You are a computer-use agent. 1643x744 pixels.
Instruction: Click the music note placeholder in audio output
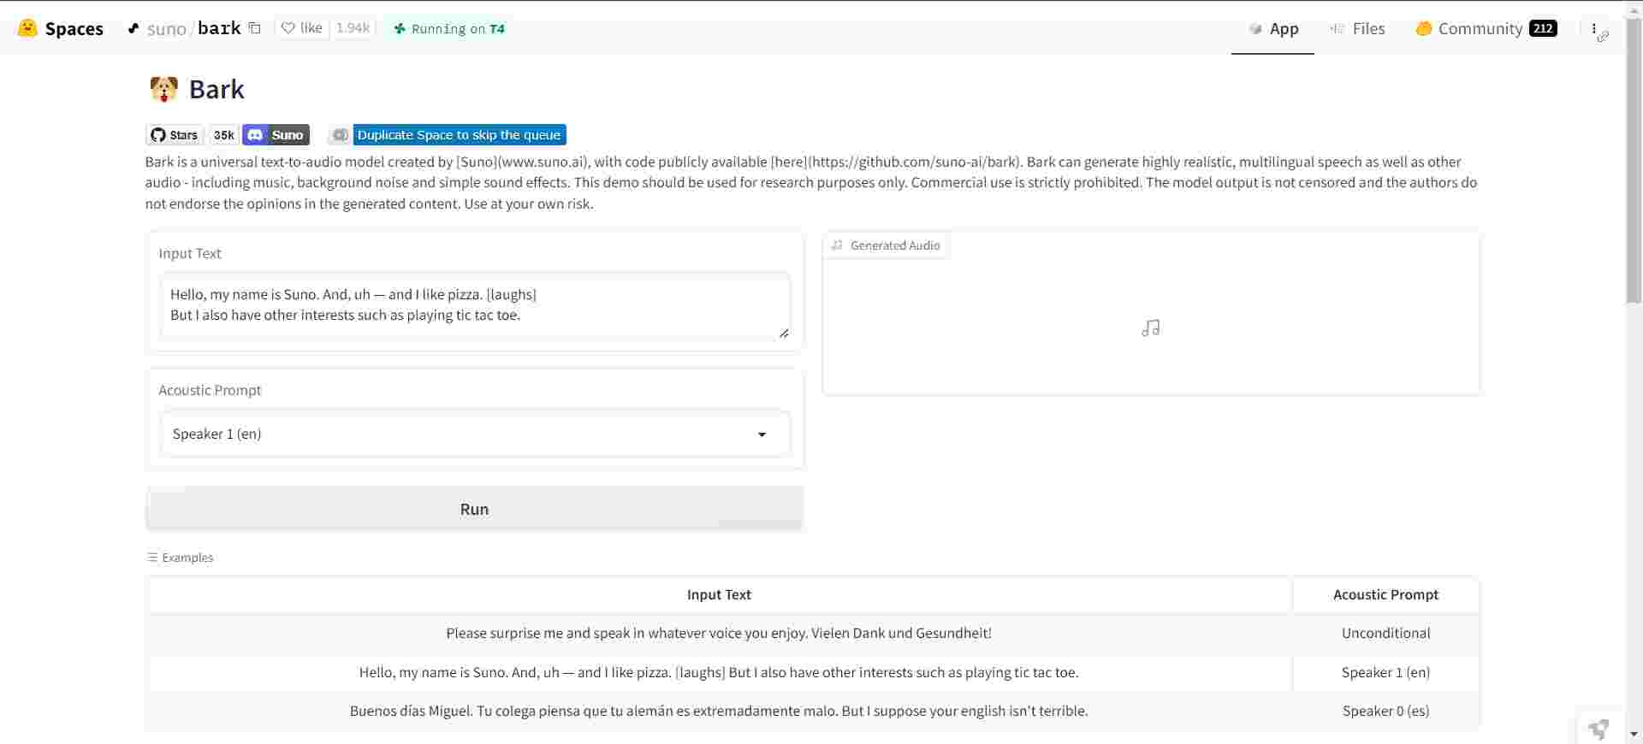click(1151, 328)
